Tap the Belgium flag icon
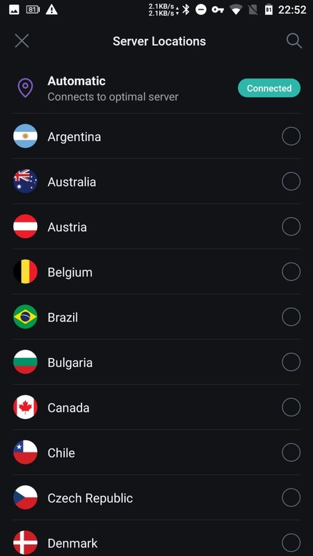 click(26, 272)
